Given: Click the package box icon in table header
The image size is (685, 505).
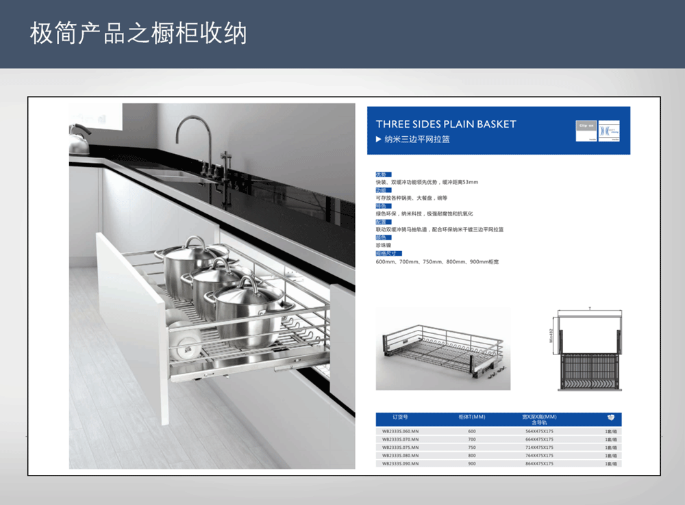Looking at the screenshot, I should (x=611, y=417).
